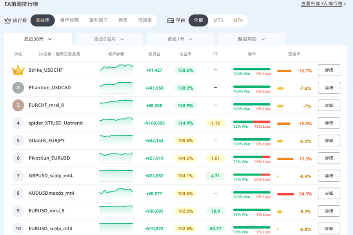Screen dimensions: 353x235
Task: Switch the platform filter to MT4
Action: (238, 20)
